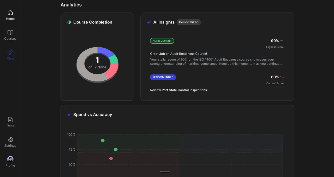Screen dimensions: 334x177
Task: Click the AI Insights sparkle icon
Action: click(149, 22)
